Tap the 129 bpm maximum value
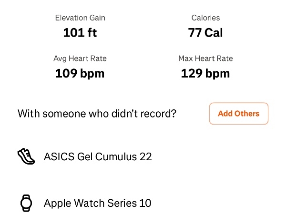Image resolution: width=286 pixels, height=214 pixels. point(205,73)
